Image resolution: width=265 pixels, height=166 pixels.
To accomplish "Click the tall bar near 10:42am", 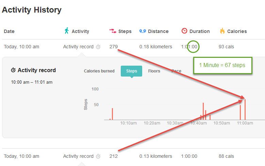I will click(203, 111).
